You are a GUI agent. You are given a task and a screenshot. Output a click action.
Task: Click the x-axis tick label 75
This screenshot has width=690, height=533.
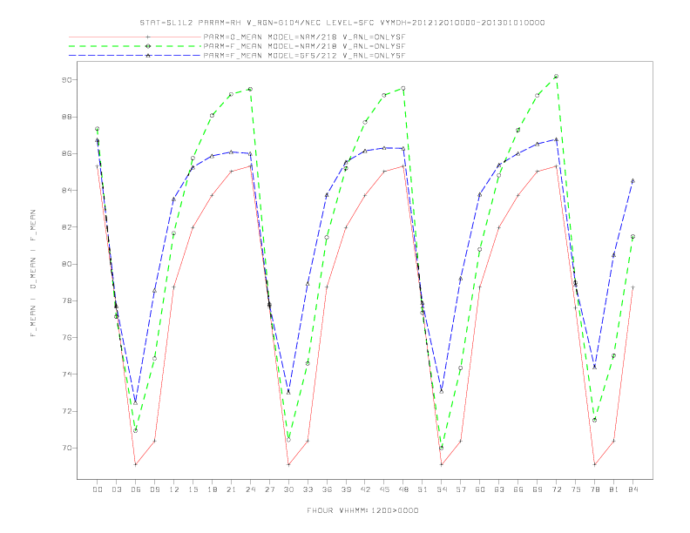click(576, 489)
